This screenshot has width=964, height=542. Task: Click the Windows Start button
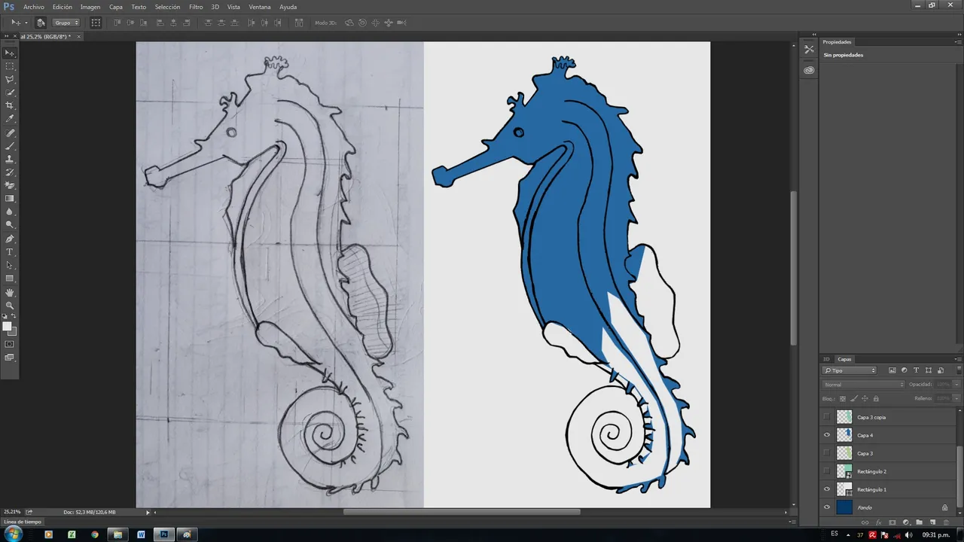coord(14,534)
